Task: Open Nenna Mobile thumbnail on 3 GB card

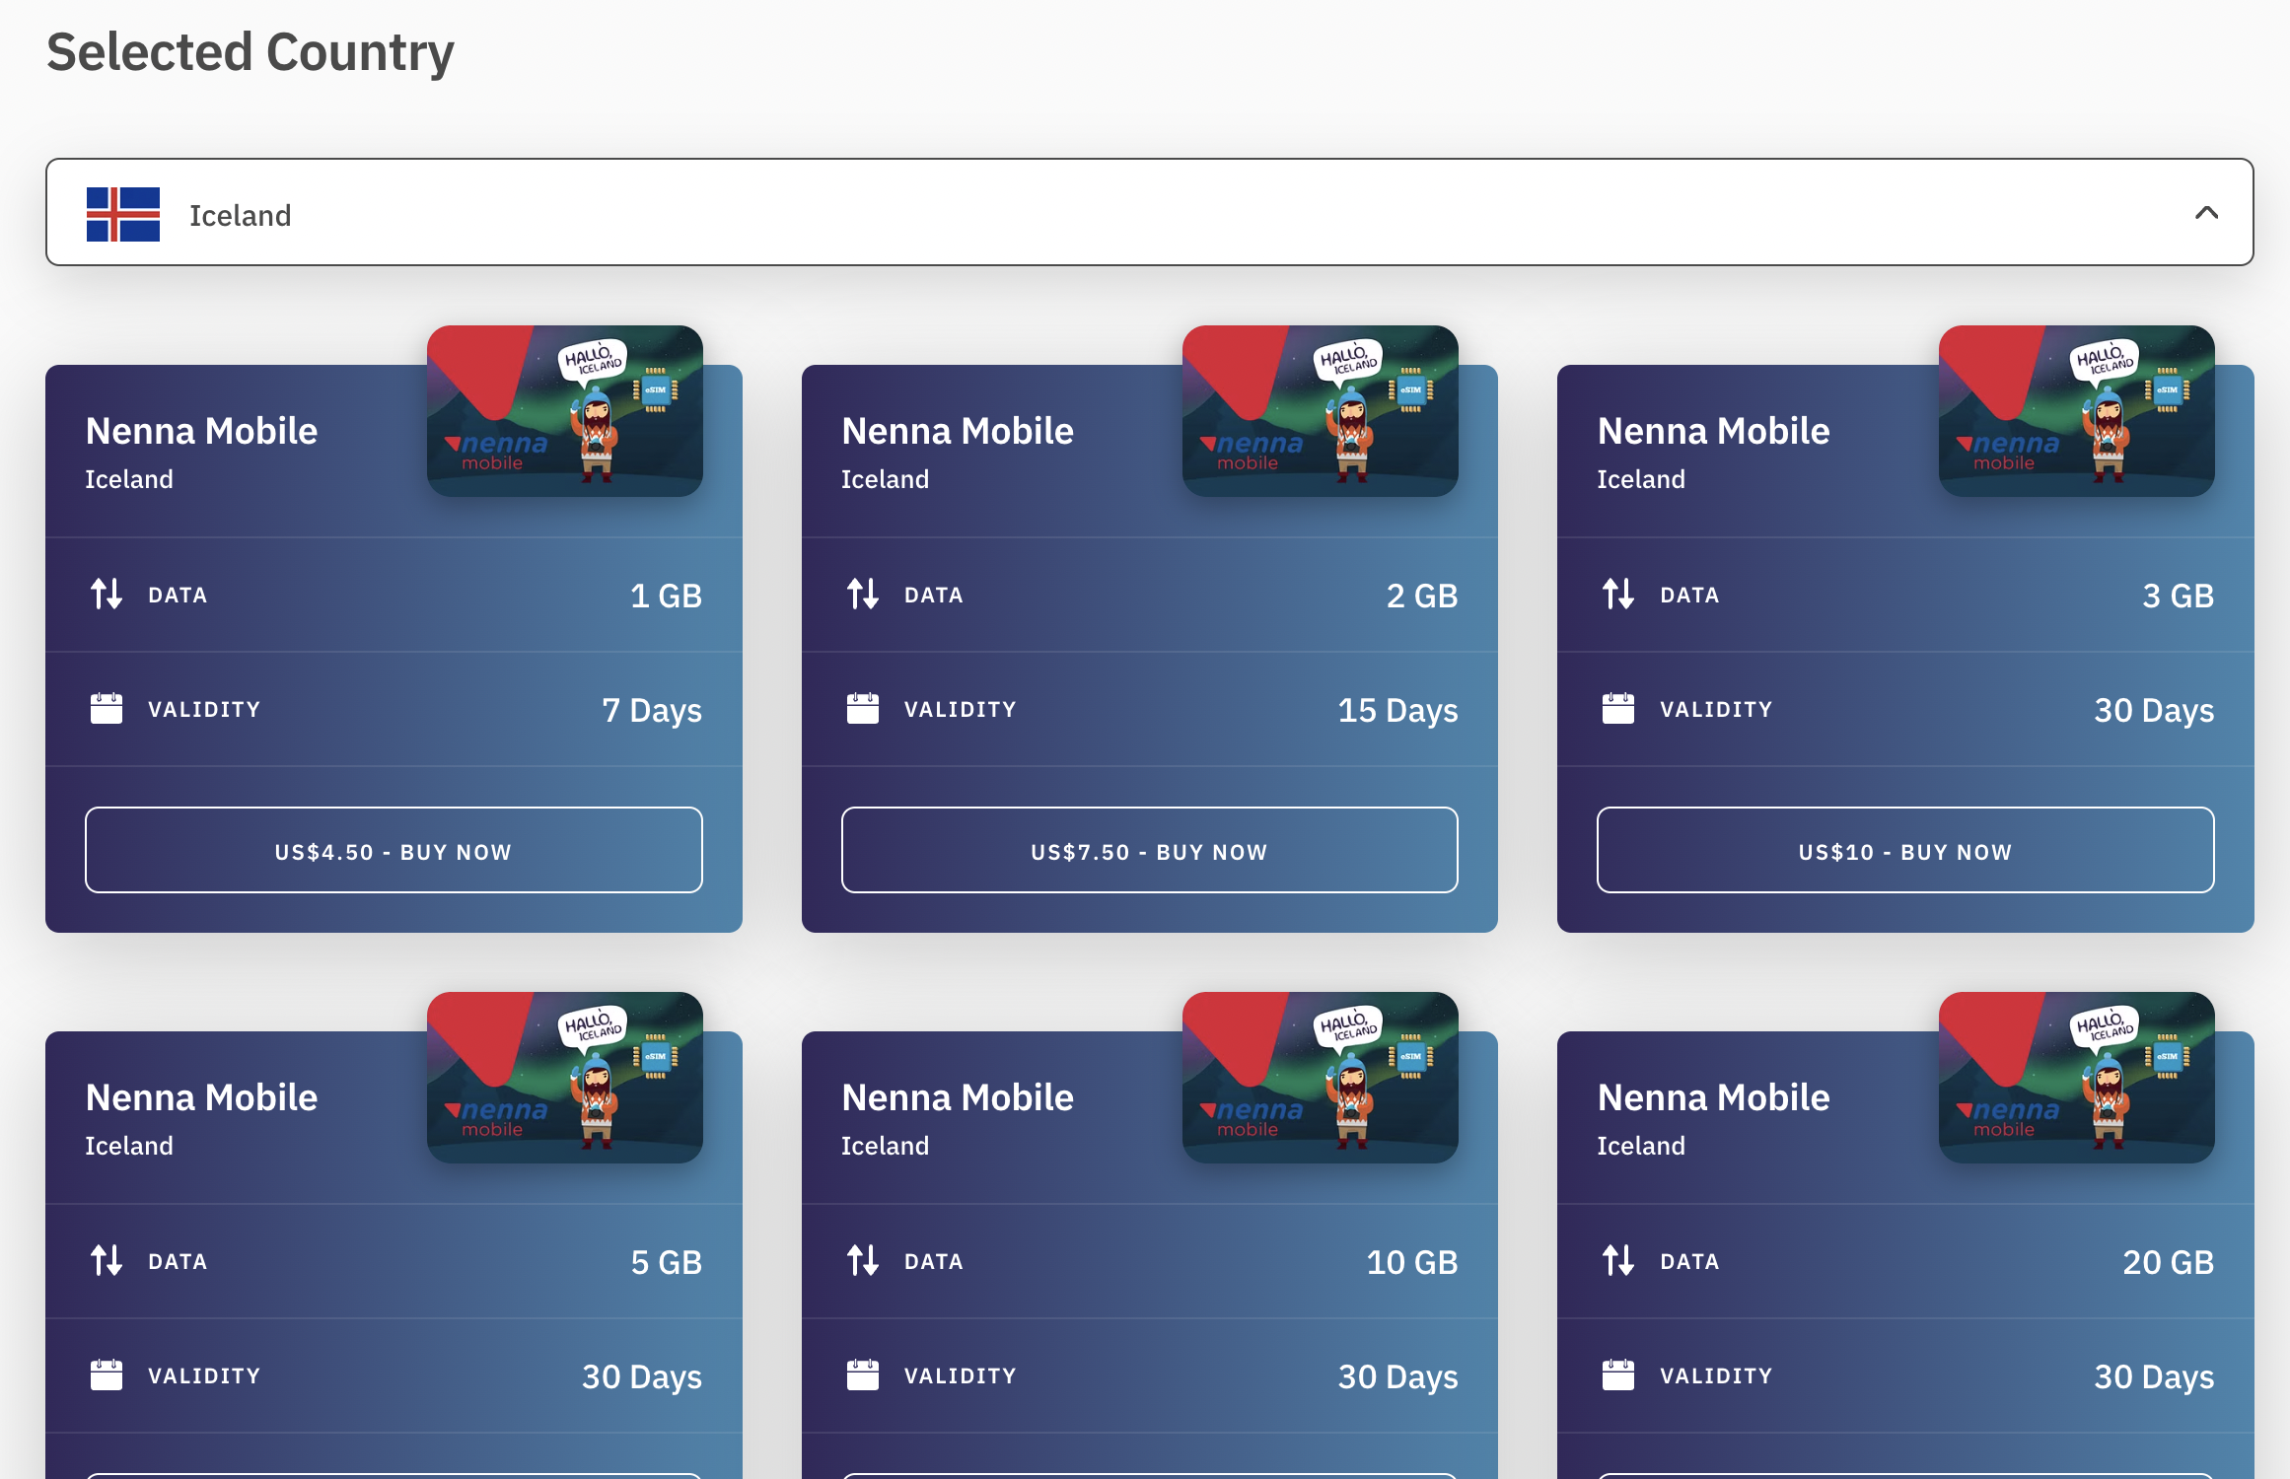Action: (x=2077, y=411)
